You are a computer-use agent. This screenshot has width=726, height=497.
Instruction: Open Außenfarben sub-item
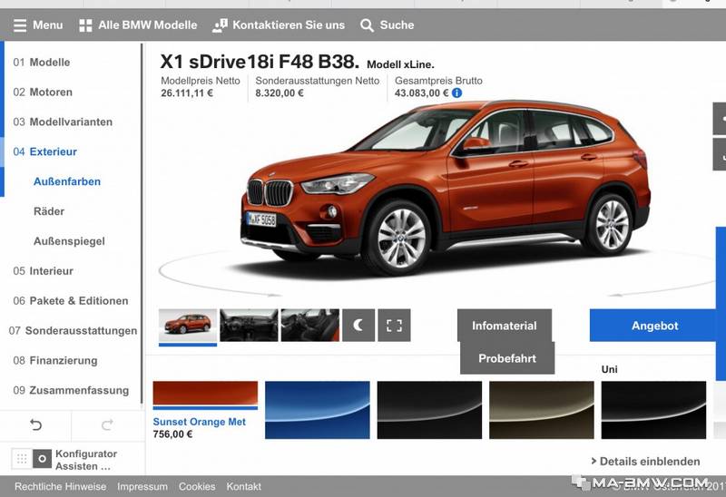tap(67, 181)
